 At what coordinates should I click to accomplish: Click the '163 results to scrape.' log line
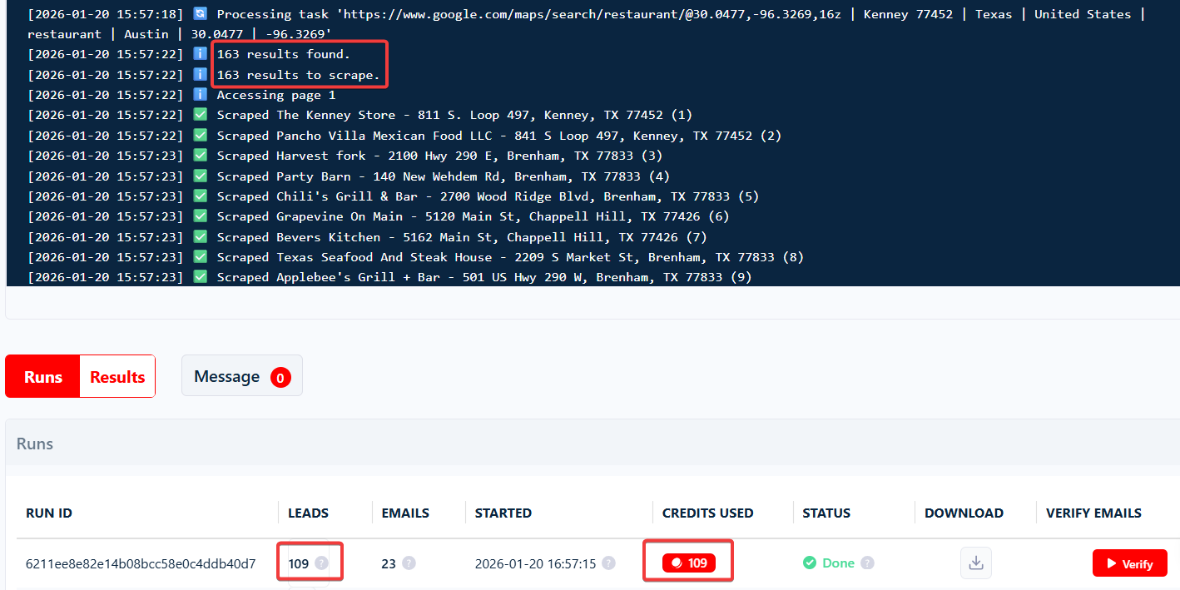[x=299, y=75]
